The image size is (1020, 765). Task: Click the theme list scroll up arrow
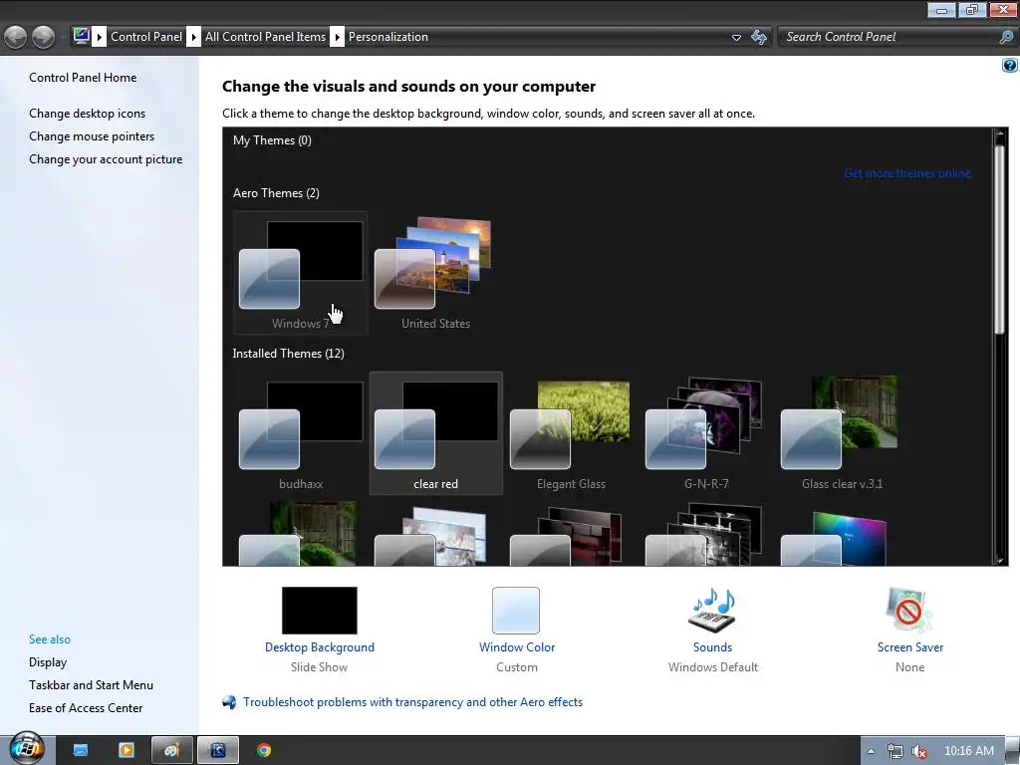1000,134
